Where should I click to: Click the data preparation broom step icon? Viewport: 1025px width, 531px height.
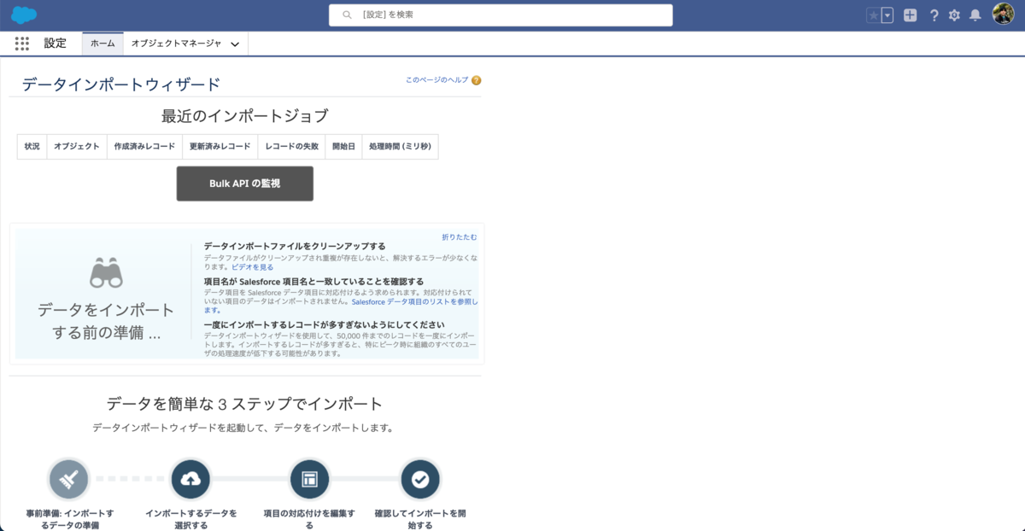point(68,479)
